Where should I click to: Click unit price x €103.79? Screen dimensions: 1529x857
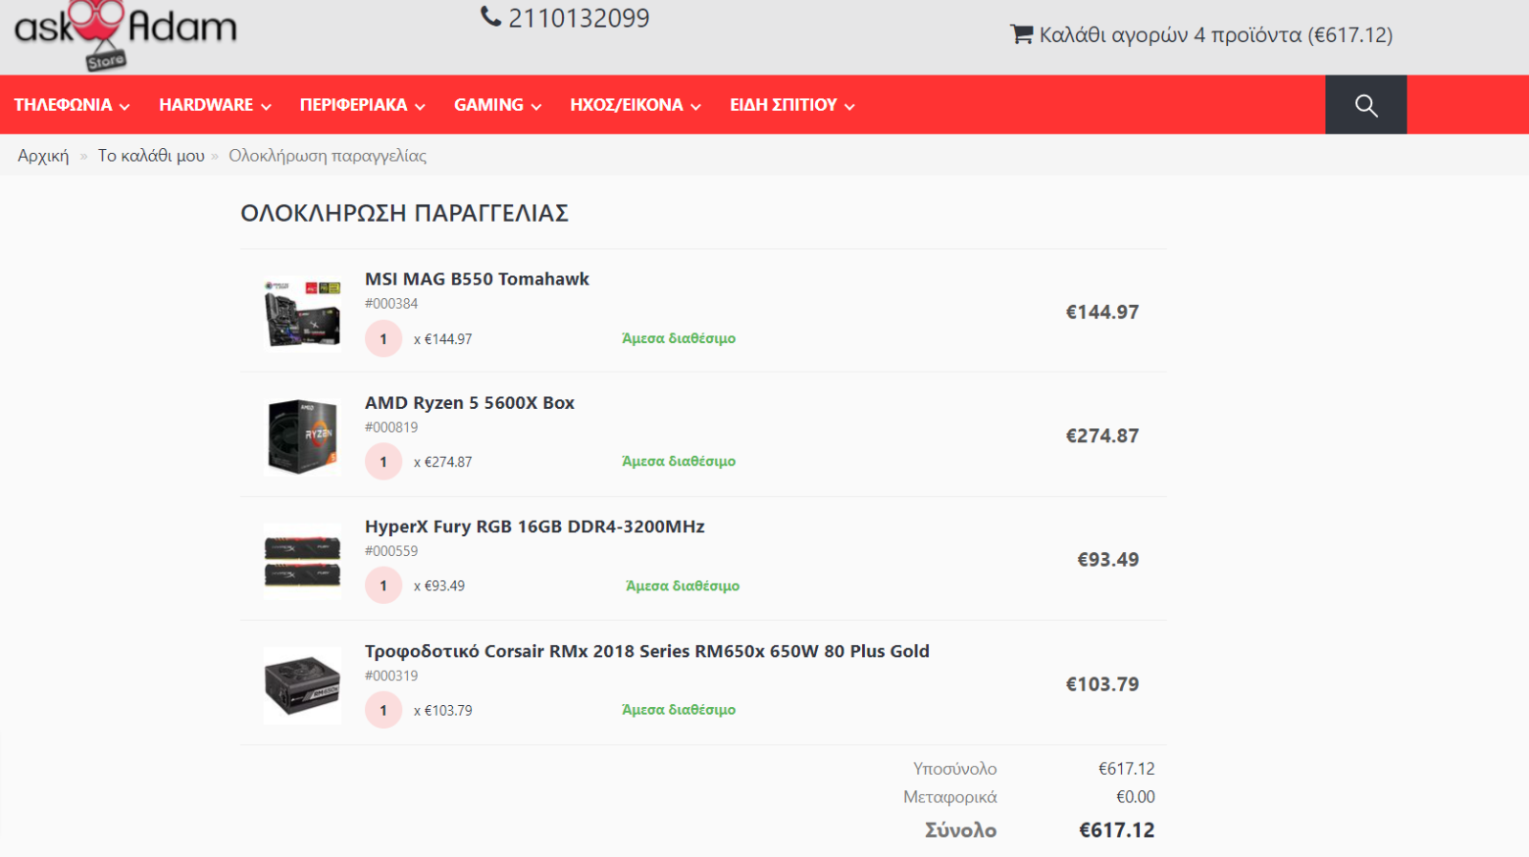[x=443, y=711]
